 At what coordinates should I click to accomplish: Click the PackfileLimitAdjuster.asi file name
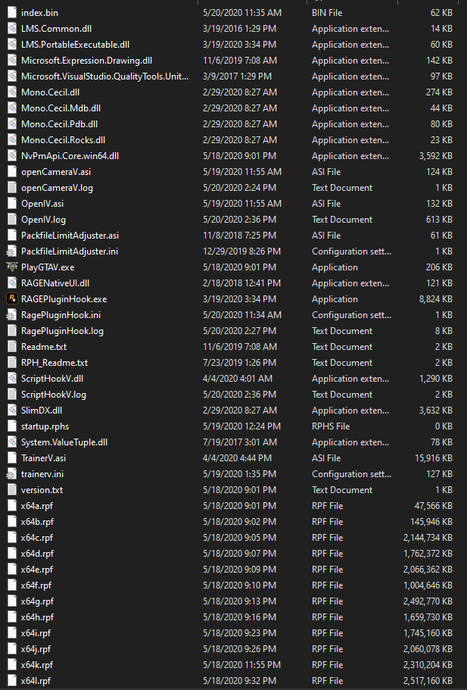[x=70, y=236]
